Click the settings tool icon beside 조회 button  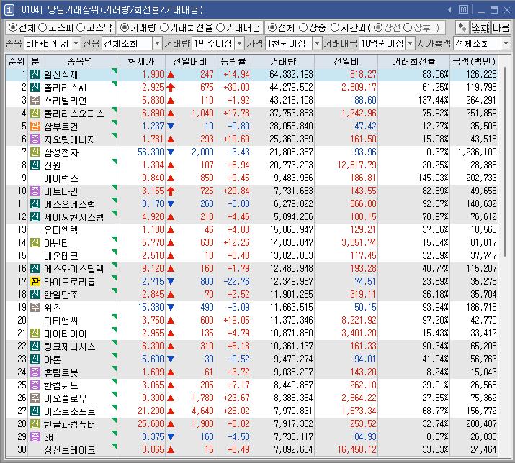[462, 27]
